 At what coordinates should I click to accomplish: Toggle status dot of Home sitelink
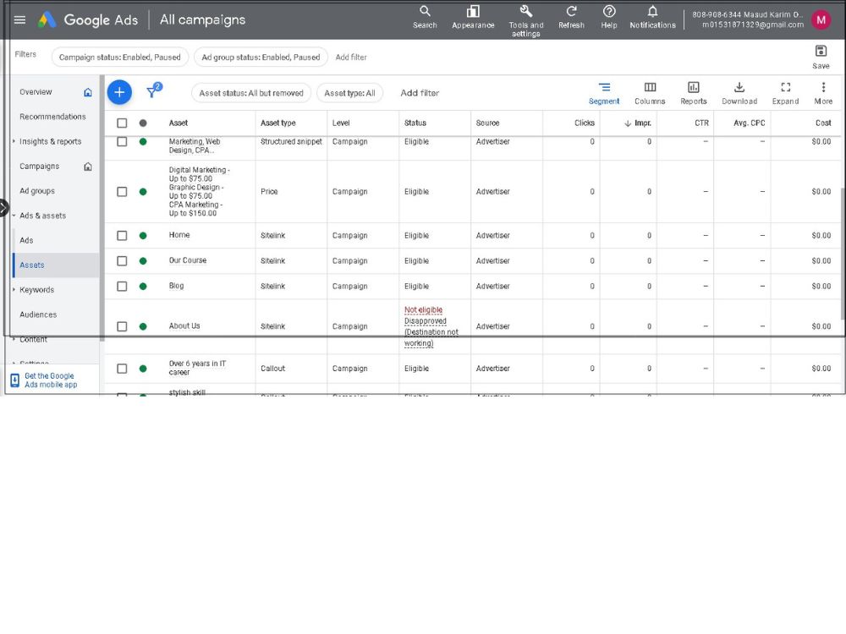coord(143,236)
